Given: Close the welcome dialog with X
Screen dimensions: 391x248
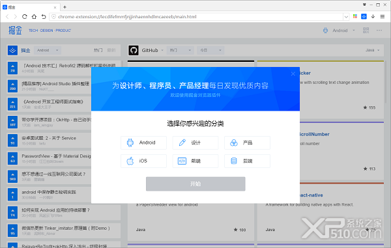Looking at the screenshot, I should tap(293, 74).
